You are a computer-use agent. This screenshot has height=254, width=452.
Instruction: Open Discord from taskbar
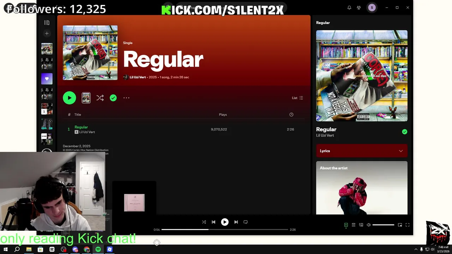(x=75, y=249)
